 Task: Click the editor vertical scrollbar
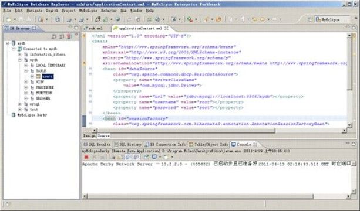pos(349,64)
